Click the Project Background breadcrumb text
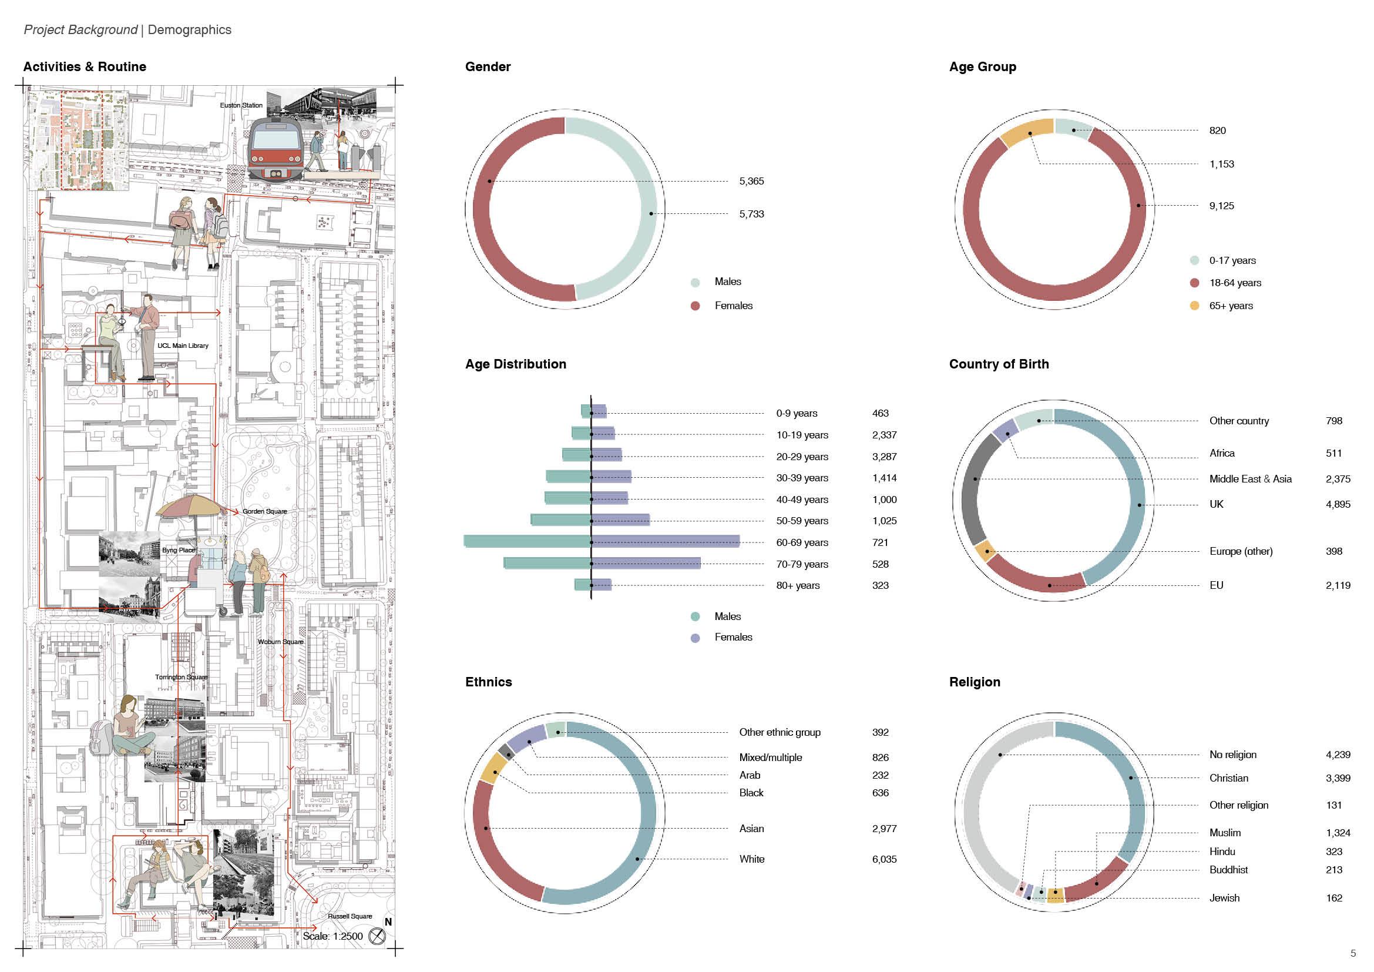 [x=80, y=30]
